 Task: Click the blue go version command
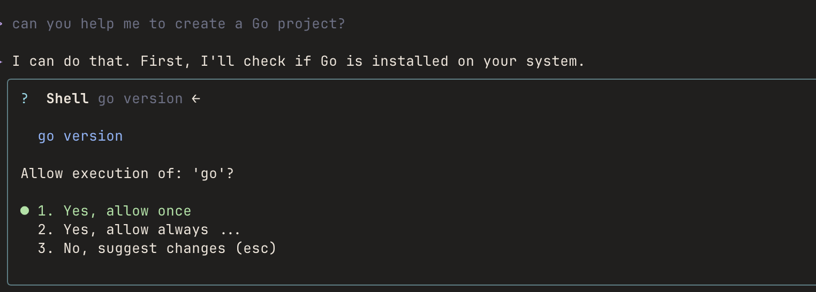coord(80,136)
